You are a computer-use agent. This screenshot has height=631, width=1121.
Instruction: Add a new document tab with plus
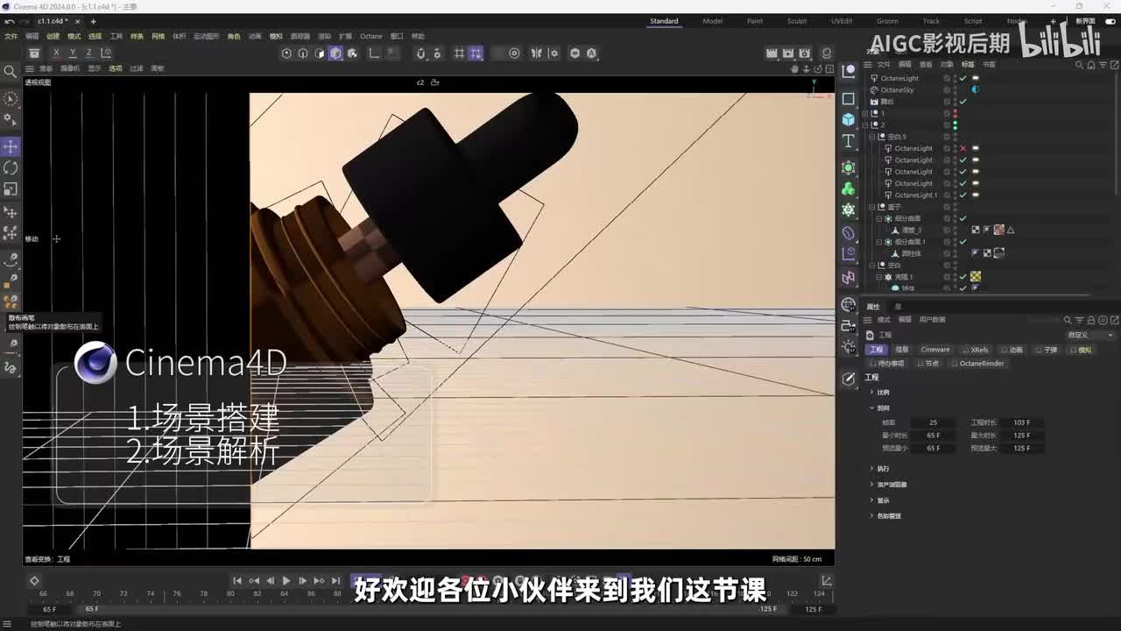point(93,21)
